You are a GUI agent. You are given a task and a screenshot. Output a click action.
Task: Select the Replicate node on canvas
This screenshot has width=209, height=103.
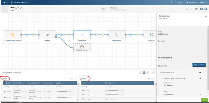47,35
